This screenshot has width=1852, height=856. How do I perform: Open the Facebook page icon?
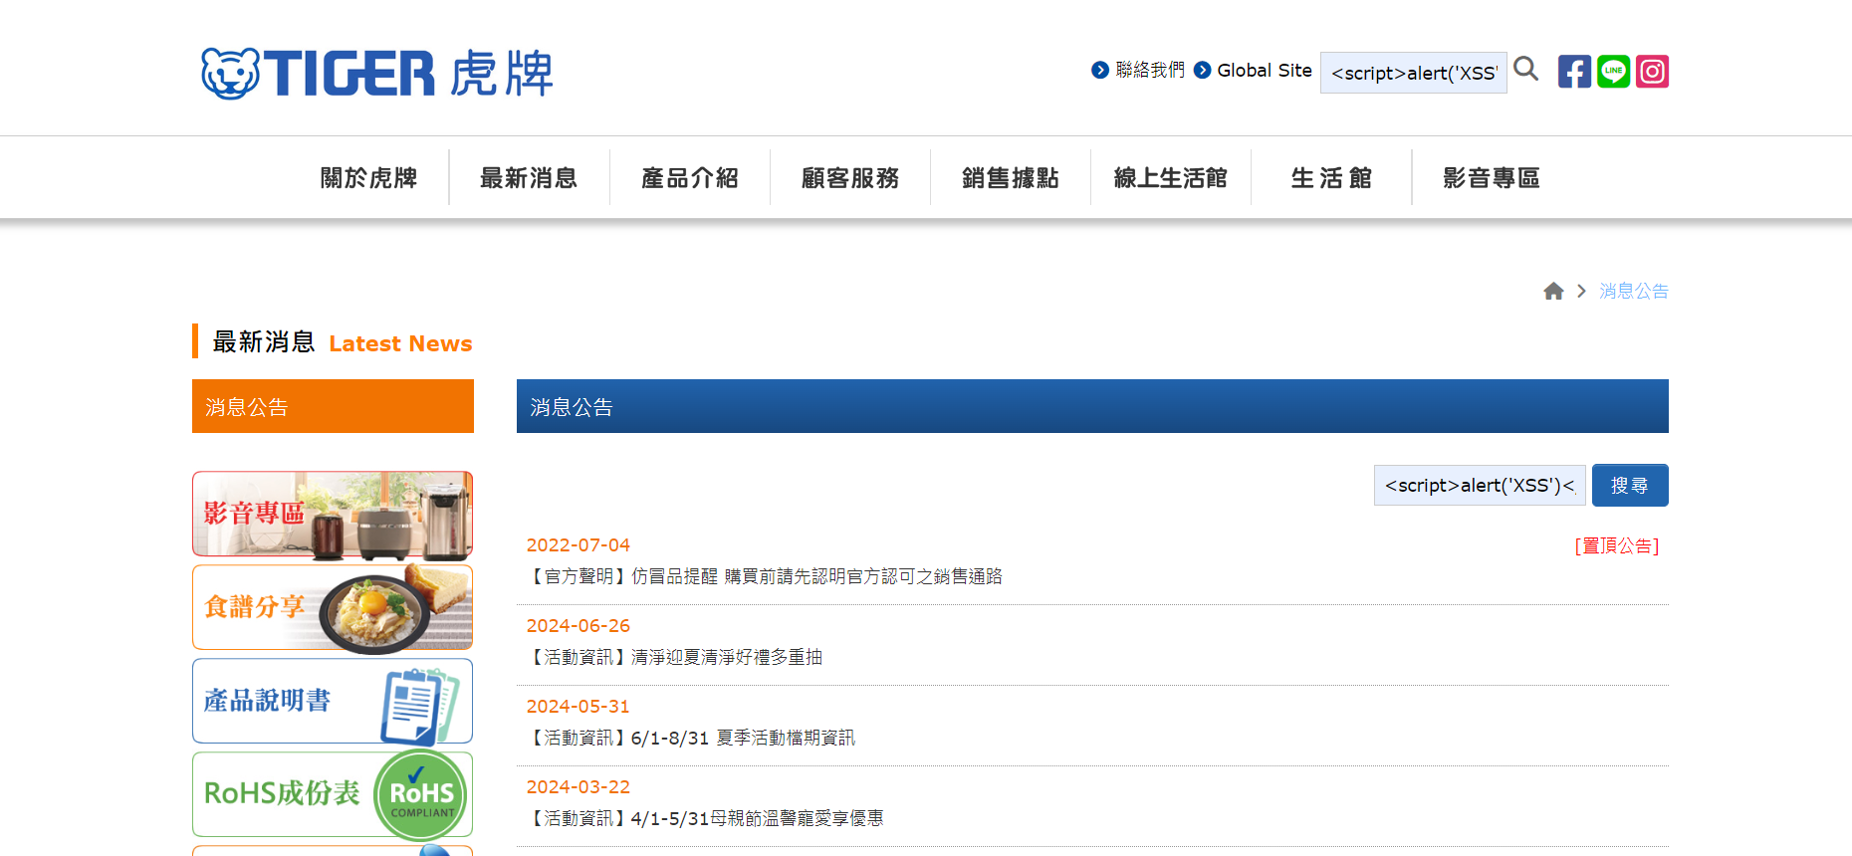[x=1574, y=72]
